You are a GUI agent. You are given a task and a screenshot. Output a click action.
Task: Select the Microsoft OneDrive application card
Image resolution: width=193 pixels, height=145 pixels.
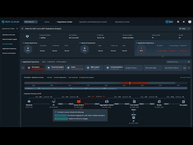[172, 68]
